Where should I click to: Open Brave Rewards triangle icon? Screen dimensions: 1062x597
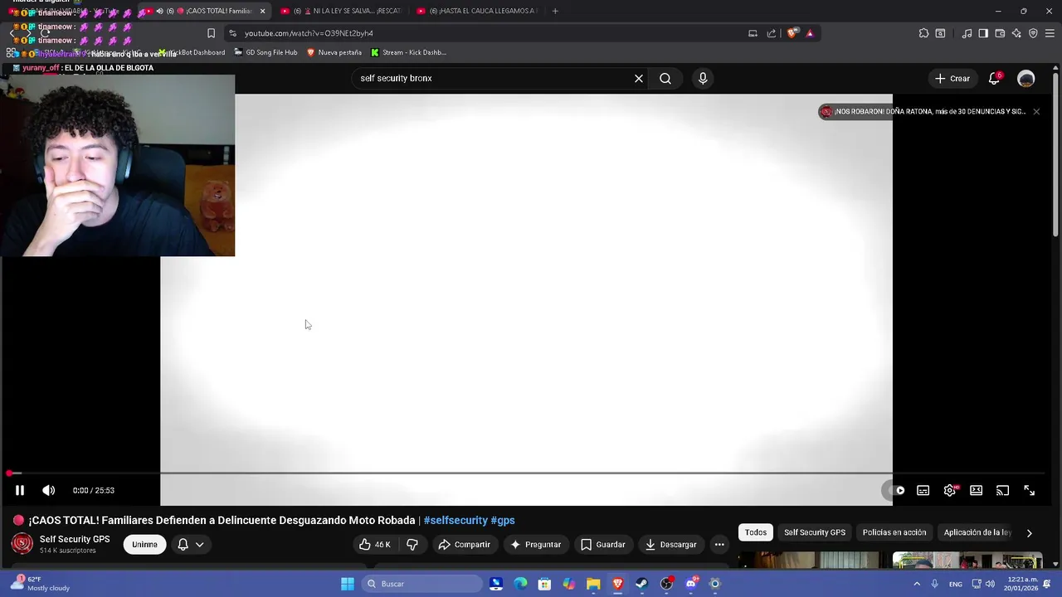(x=810, y=33)
